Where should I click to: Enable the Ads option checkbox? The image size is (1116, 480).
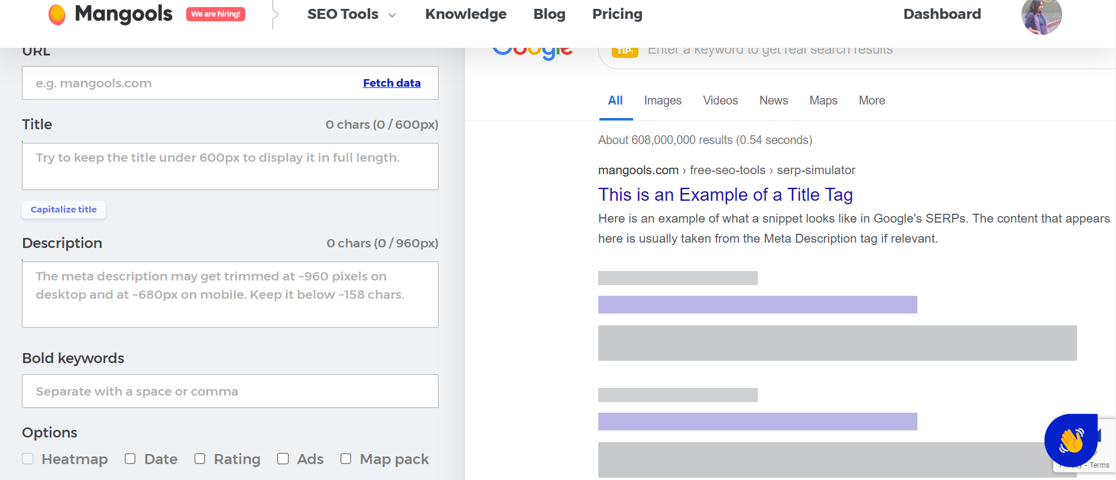(x=283, y=459)
